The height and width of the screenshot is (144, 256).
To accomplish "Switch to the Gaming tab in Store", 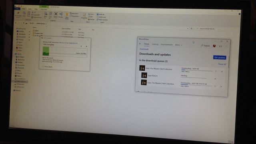I will click(x=155, y=44).
